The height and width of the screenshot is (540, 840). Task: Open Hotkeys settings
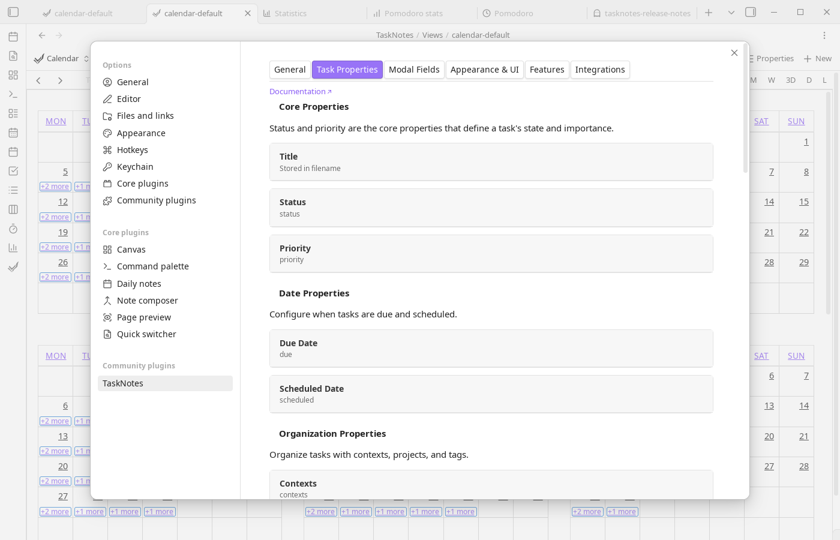pos(165,150)
